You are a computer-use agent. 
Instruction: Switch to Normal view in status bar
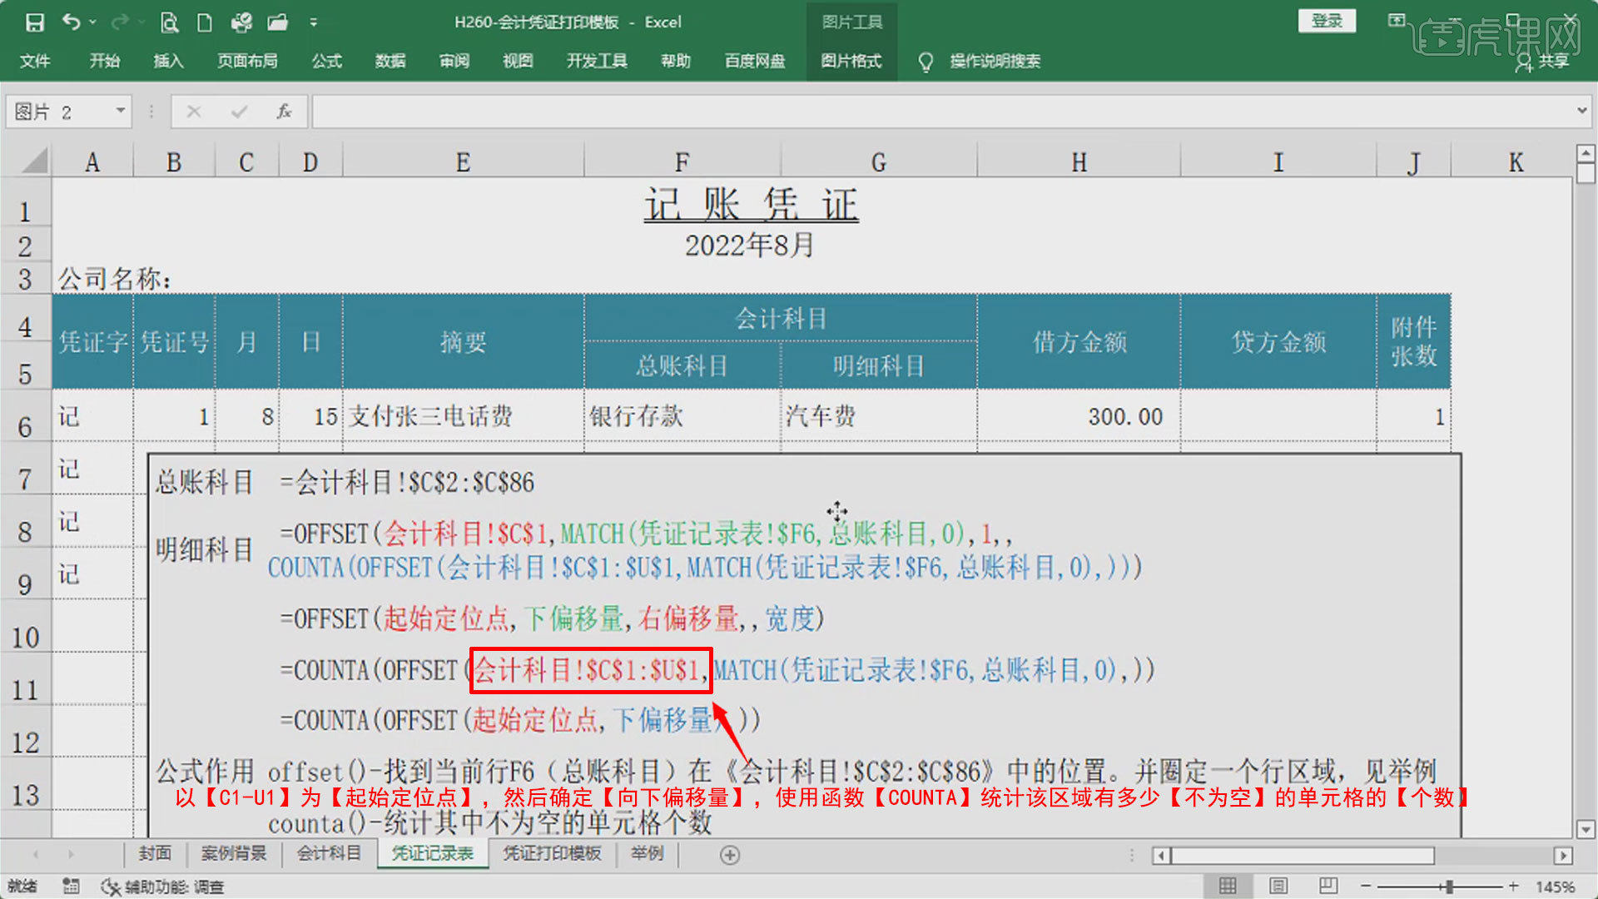1228,887
